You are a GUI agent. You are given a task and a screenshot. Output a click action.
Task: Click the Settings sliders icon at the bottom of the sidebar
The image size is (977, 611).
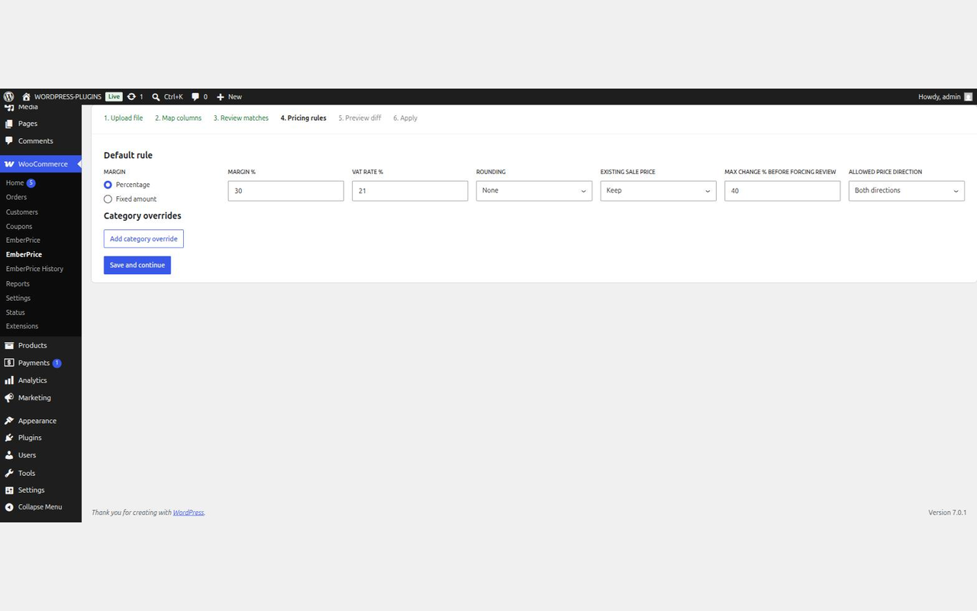pos(9,490)
